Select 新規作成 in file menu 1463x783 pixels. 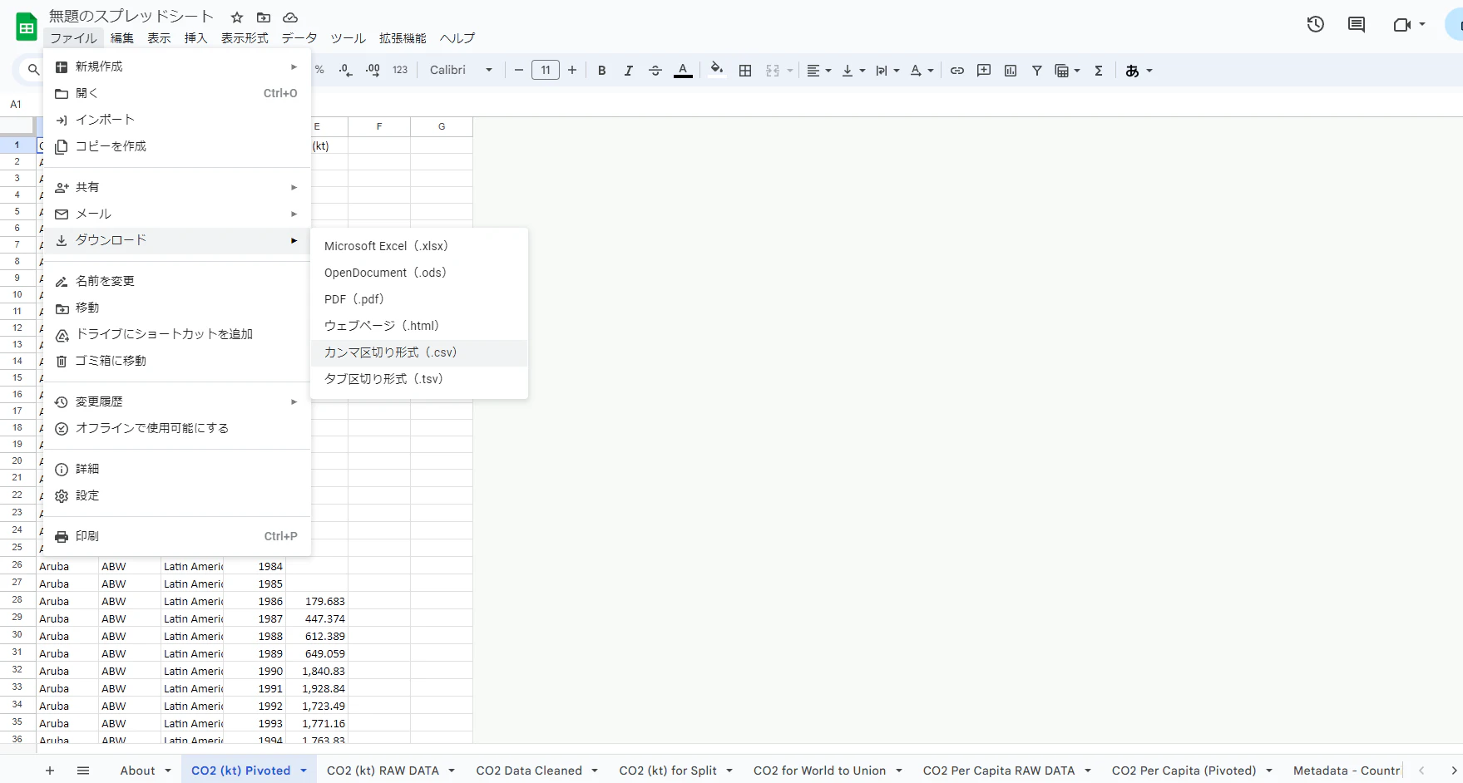177,66
